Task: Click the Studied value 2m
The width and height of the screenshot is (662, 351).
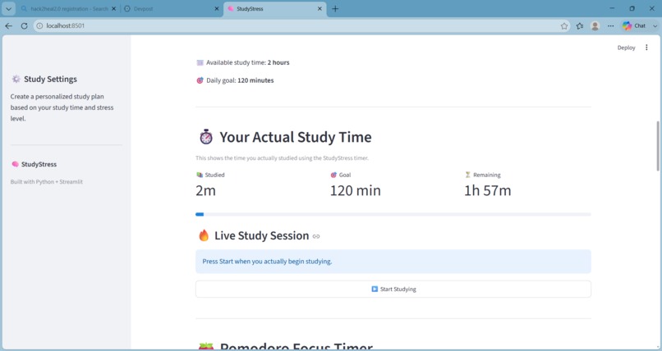Action: click(205, 190)
